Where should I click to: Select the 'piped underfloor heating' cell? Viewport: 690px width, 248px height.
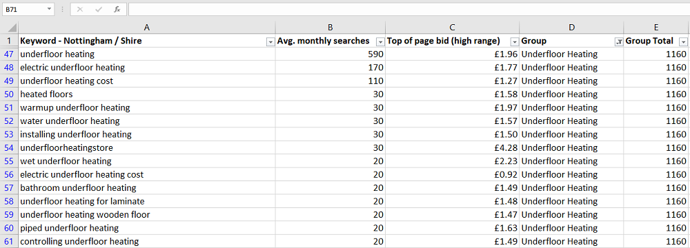point(147,228)
